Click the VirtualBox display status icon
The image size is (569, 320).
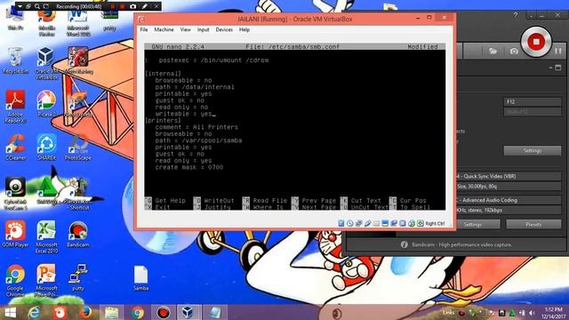coord(385,223)
